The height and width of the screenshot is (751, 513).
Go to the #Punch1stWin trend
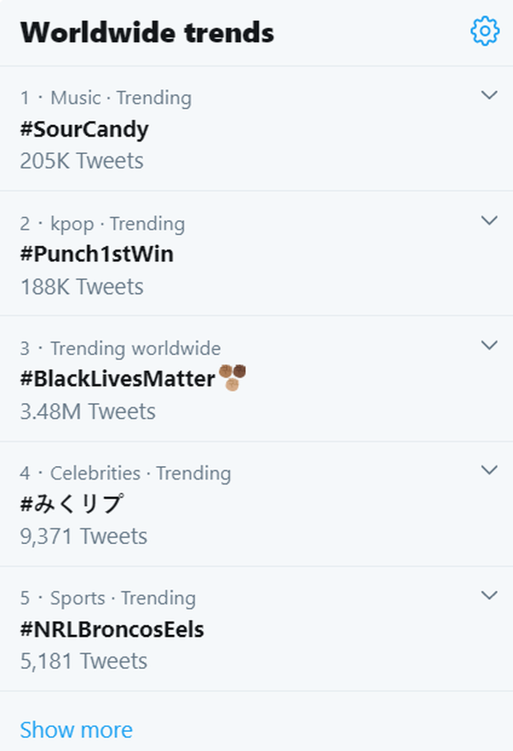tap(97, 254)
